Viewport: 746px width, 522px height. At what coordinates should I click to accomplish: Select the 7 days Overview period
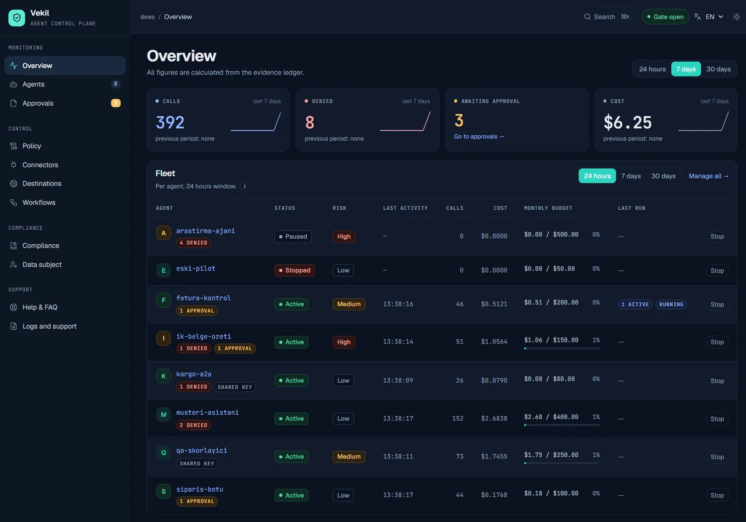point(686,69)
